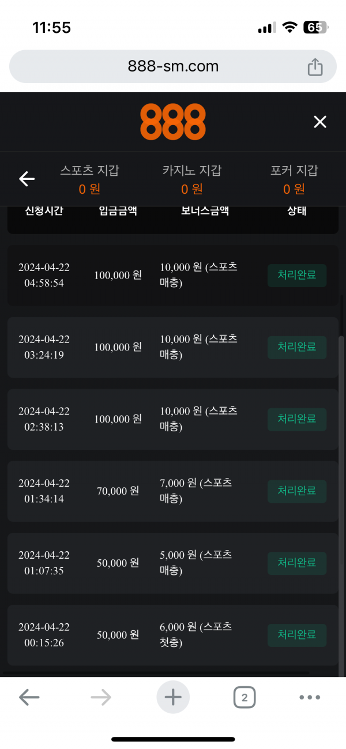This screenshot has height=749, width=346.
Task: Tap the browser forward arrow
Action: click(x=101, y=698)
